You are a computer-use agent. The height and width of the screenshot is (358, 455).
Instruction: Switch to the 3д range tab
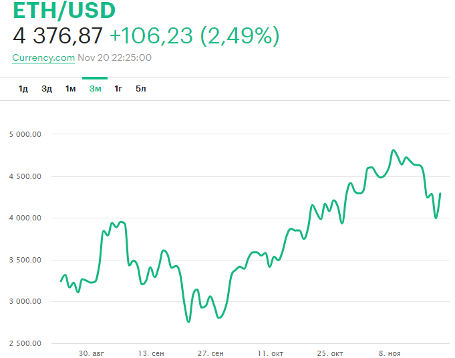[x=47, y=89]
